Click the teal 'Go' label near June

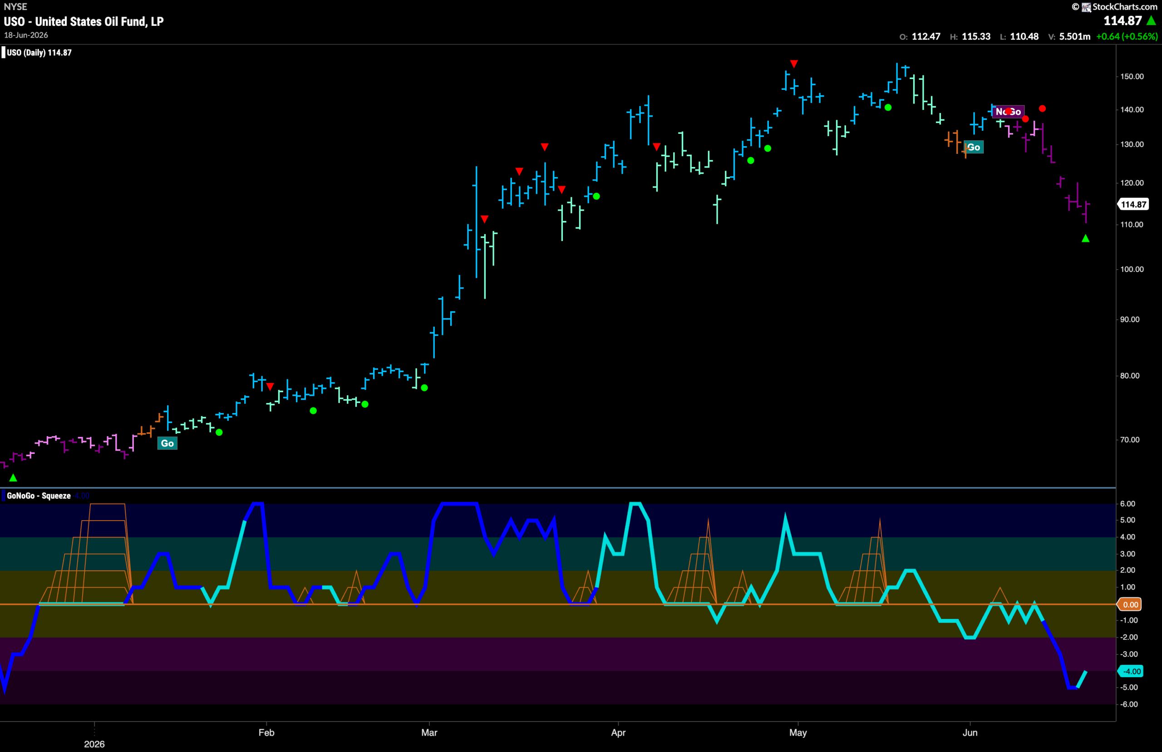974,147
